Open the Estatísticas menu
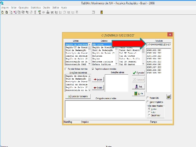Viewport: 196px width, 147px height. tap(36, 8)
